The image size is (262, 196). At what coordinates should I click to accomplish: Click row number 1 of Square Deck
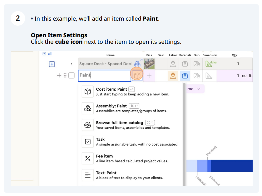click(72, 64)
